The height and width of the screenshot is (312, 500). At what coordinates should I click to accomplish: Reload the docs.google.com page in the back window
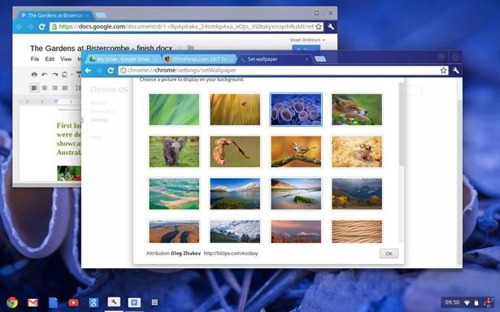pos(41,27)
